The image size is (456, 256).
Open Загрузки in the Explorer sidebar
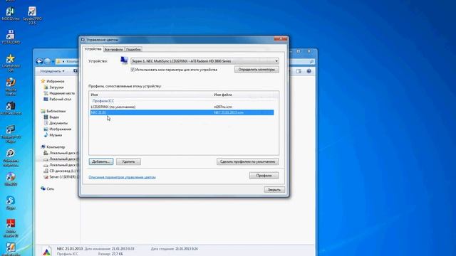pyautogui.click(x=53, y=87)
